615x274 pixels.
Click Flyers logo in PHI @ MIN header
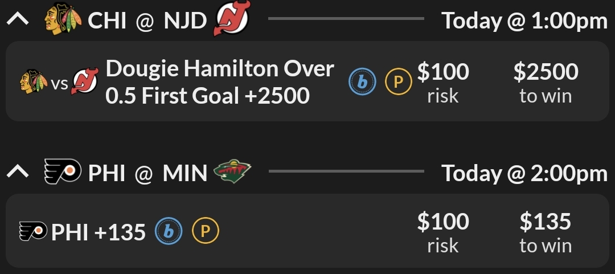point(63,172)
